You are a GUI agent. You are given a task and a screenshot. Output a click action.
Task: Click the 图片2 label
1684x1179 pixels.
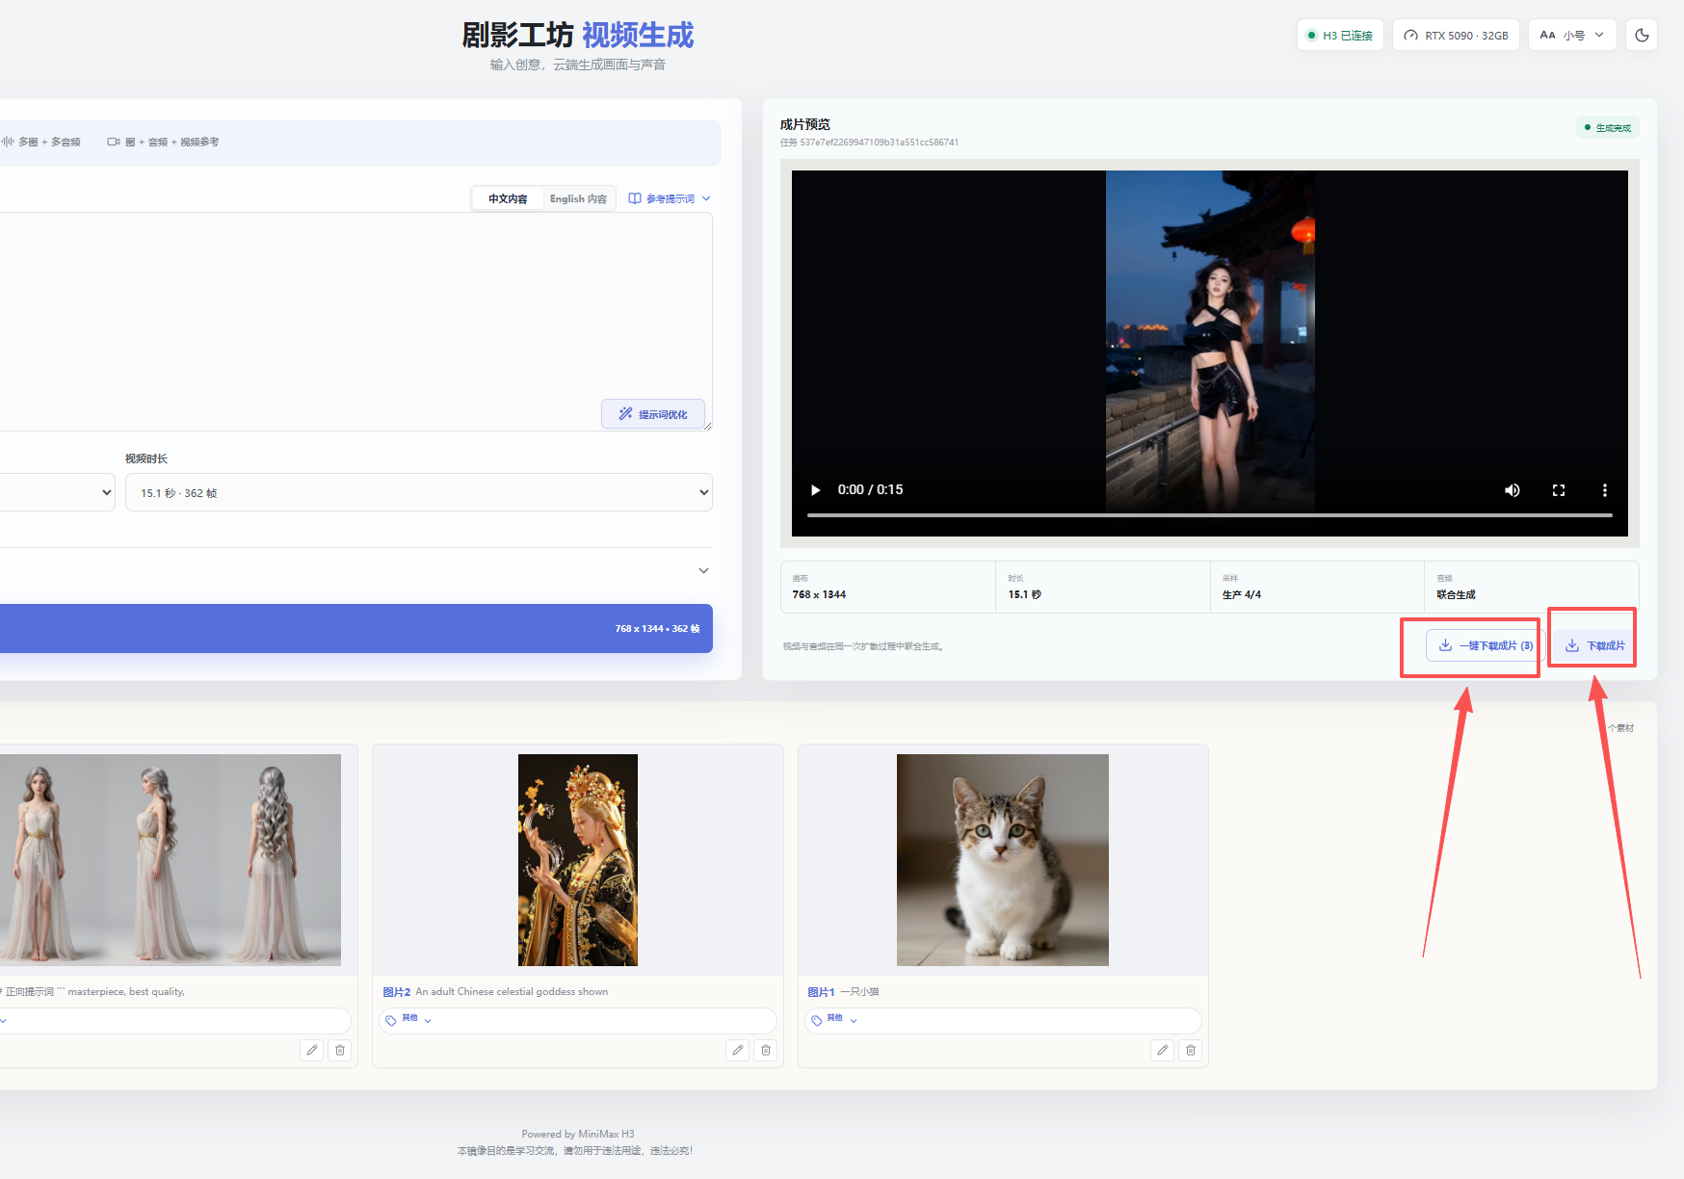[x=397, y=992]
